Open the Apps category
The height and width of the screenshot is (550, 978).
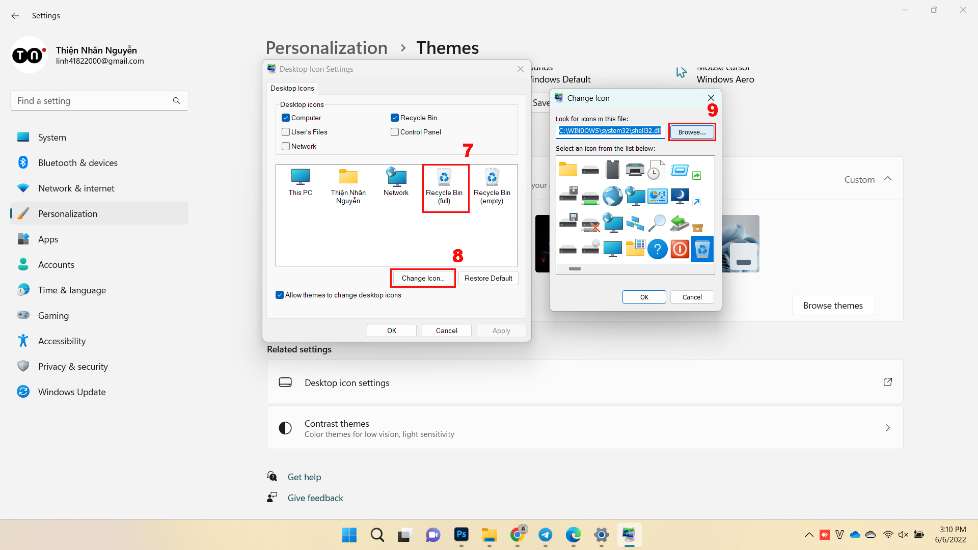coord(99,239)
